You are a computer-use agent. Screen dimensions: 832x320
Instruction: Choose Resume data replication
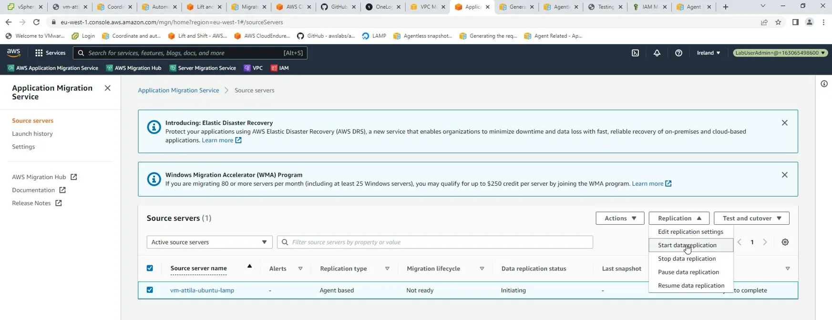(x=690, y=285)
